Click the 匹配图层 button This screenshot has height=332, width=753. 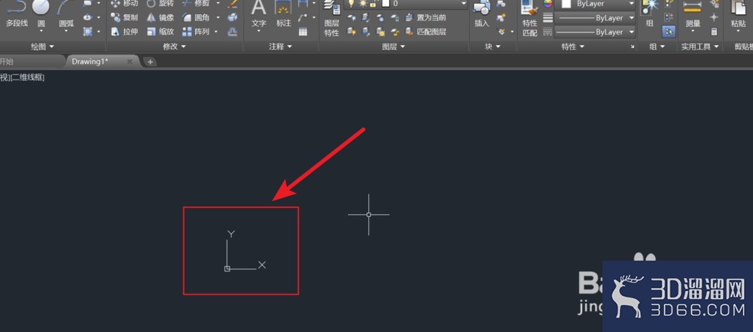tap(426, 32)
